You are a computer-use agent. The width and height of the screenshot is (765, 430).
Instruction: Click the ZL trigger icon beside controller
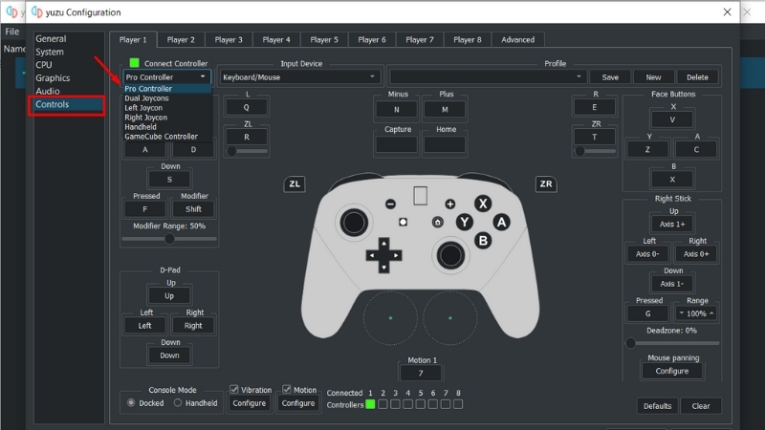(x=295, y=183)
